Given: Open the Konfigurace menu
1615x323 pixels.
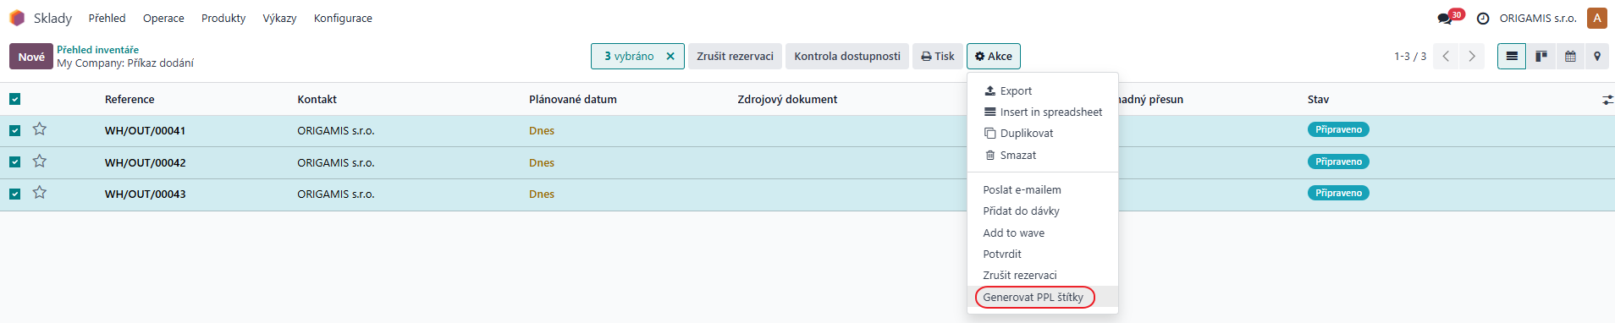Looking at the screenshot, I should pos(343,19).
